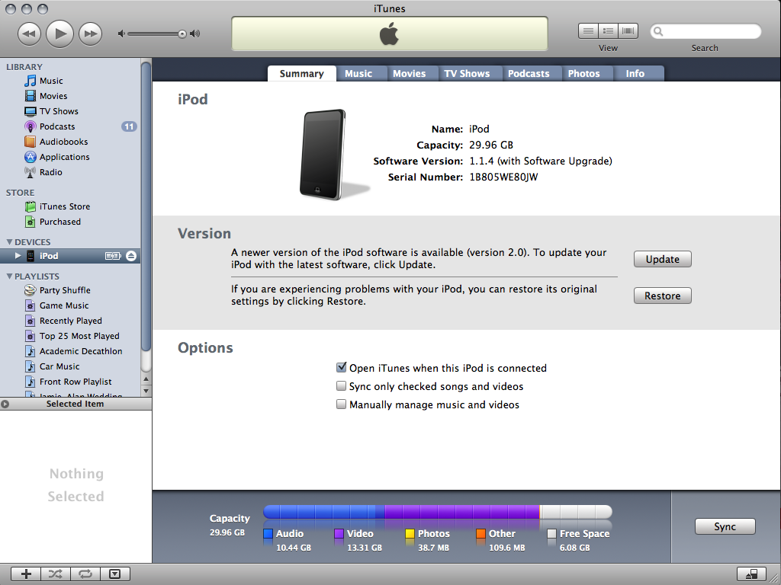Open the iTunes Store

pos(64,206)
